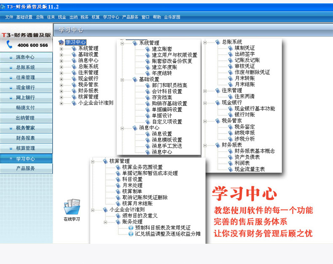Click the book icon next to 银行对账
Viewport: 333px width, 264px height.
(231, 115)
